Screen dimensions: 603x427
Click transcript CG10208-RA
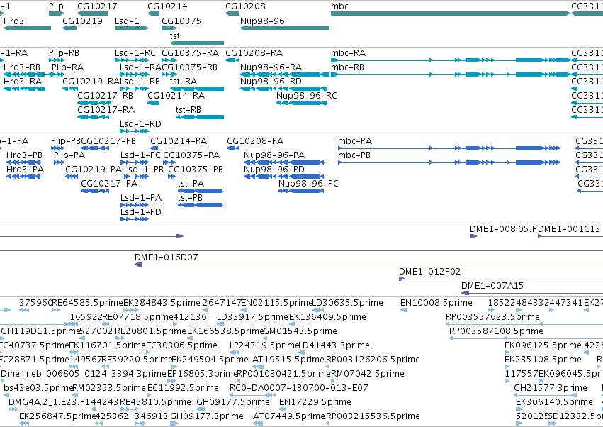pos(254,53)
